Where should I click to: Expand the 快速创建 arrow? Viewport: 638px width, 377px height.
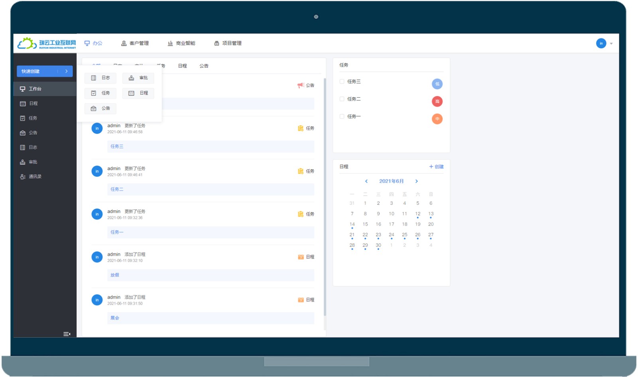coord(66,71)
